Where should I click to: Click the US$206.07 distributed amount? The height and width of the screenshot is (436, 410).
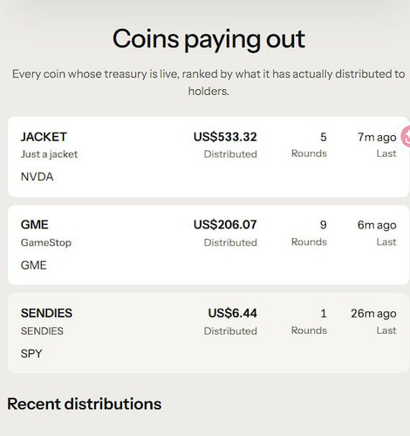pyautogui.click(x=225, y=225)
